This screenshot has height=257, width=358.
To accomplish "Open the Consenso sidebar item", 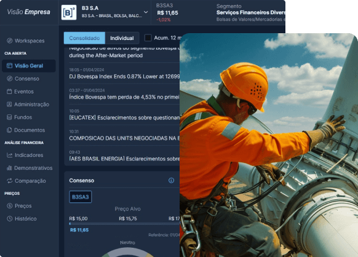I will pos(28,79).
